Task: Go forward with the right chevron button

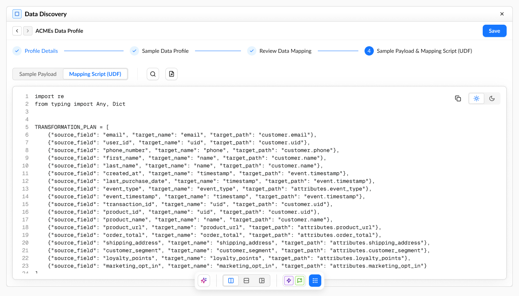Action: pos(28,31)
